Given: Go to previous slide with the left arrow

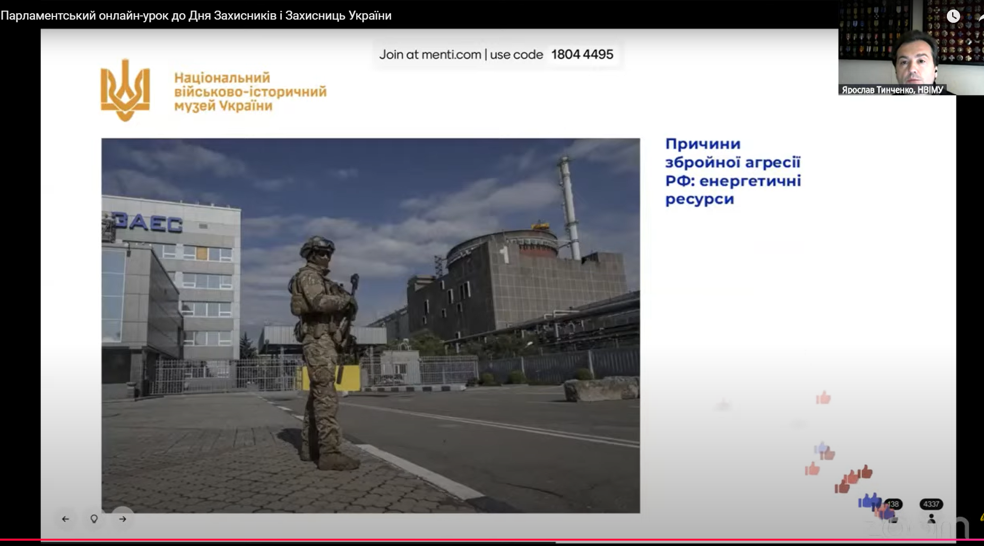Looking at the screenshot, I should (x=66, y=519).
